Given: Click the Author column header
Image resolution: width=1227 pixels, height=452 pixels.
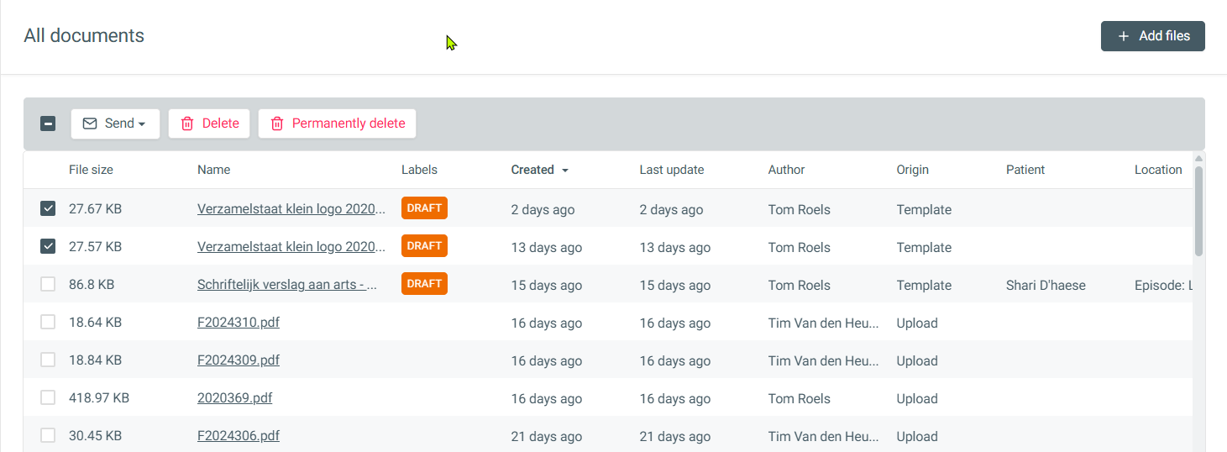Looking at the screenshot, I should [786, 170].
